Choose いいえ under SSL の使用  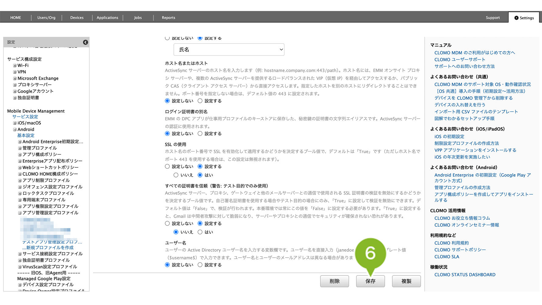pos(176,175)
